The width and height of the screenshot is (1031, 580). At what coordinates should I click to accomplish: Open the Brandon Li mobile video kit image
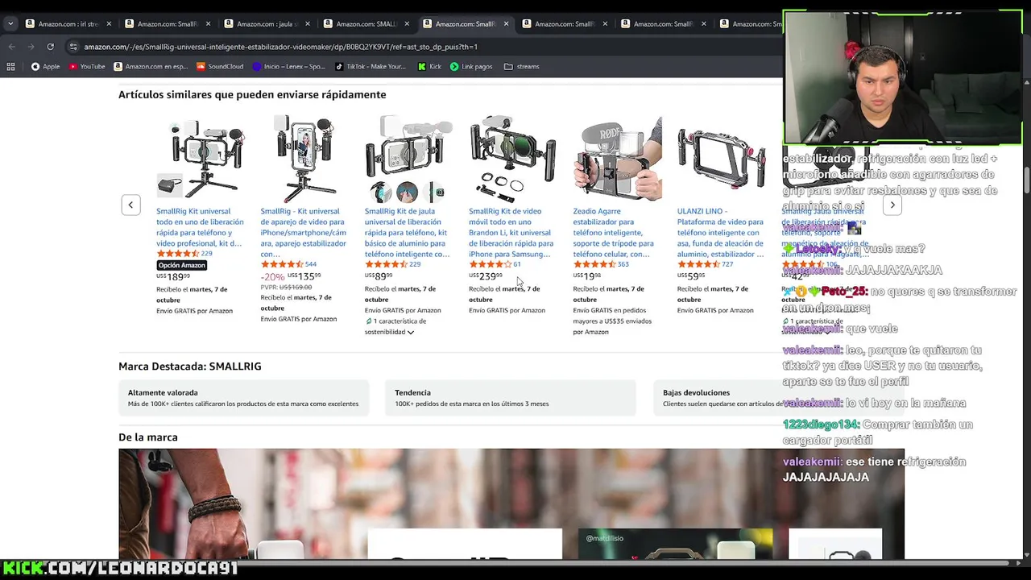click(x=513, y=159)
